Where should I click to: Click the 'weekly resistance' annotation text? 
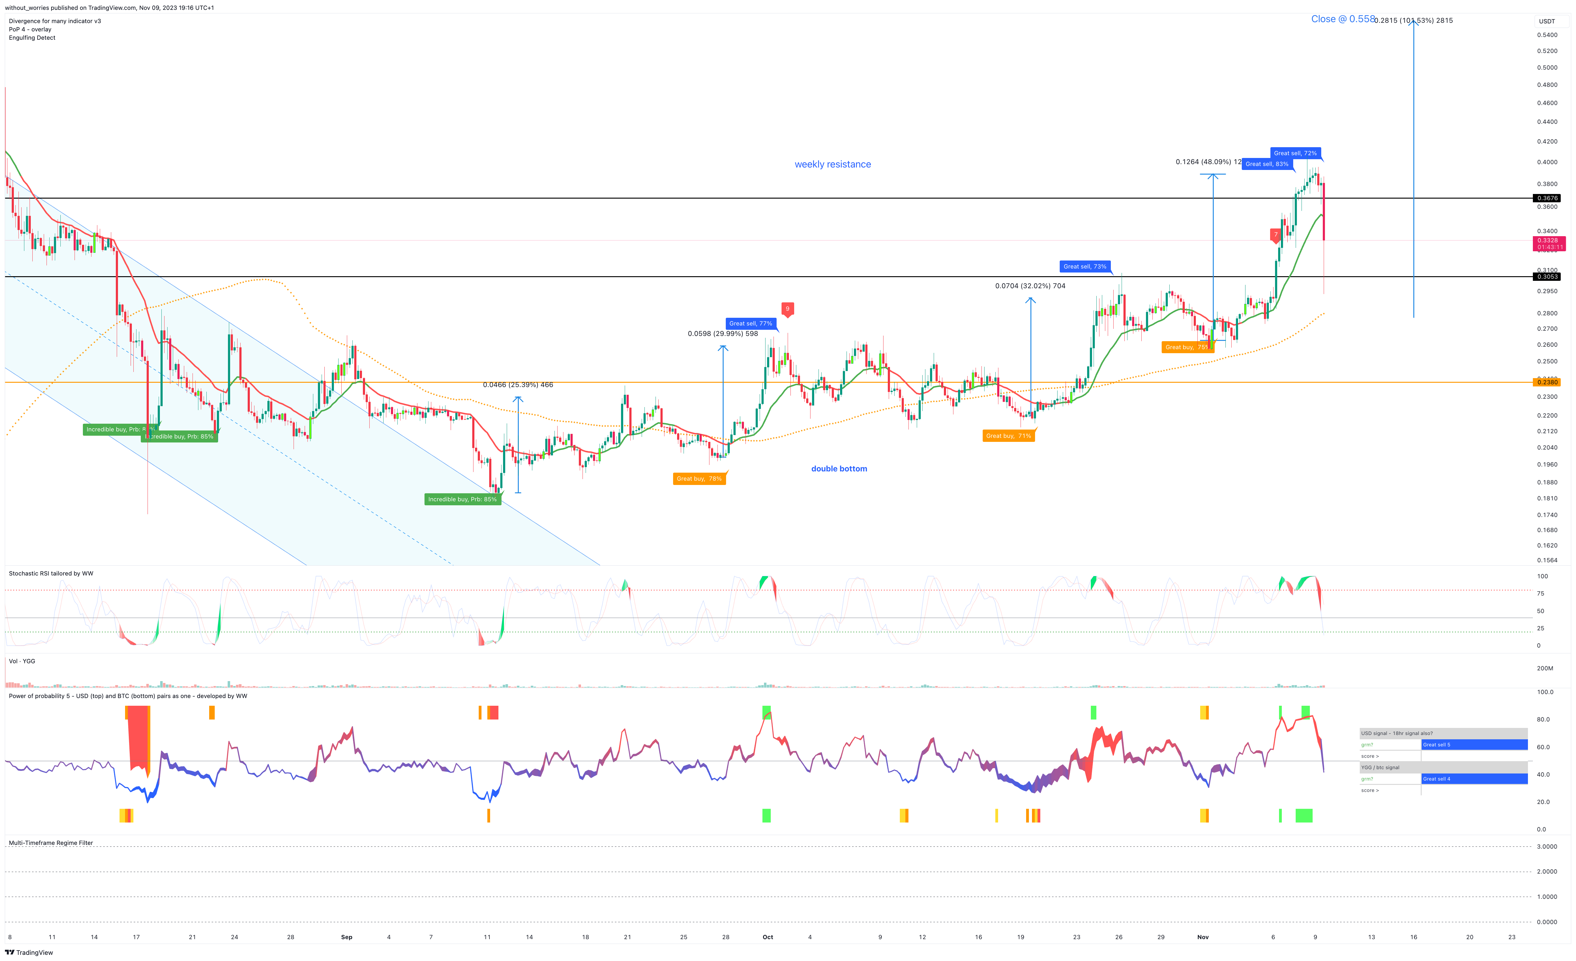(x=833, y=164)
